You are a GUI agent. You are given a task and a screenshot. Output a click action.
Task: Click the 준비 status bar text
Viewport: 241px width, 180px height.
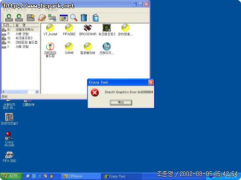(4, 96)
